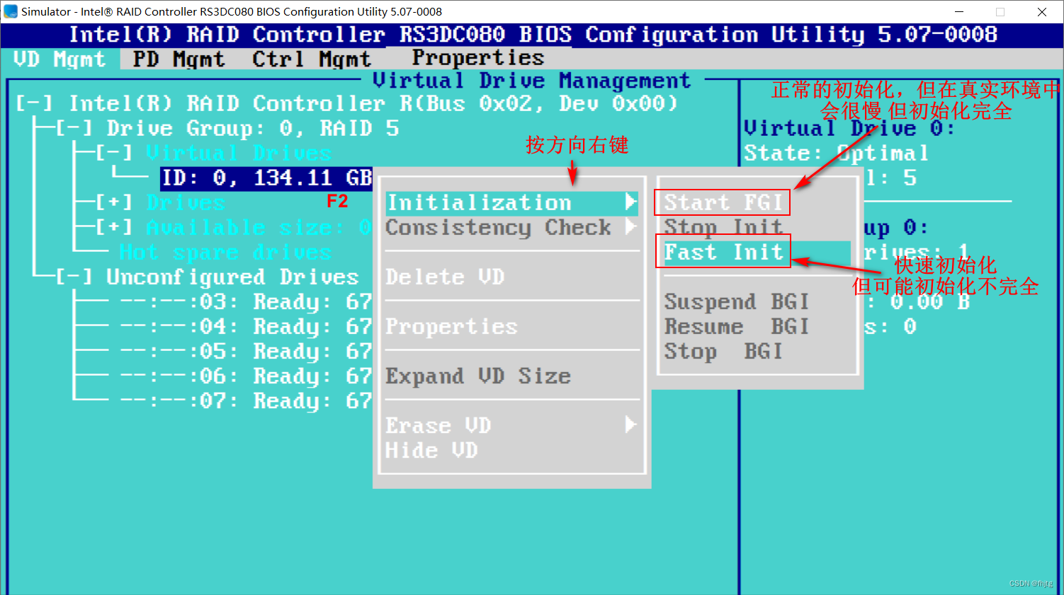Select unconfigured drive :05 Ready
The width and height of the screenshot is (1064, 595).
[x=246, y=351]
